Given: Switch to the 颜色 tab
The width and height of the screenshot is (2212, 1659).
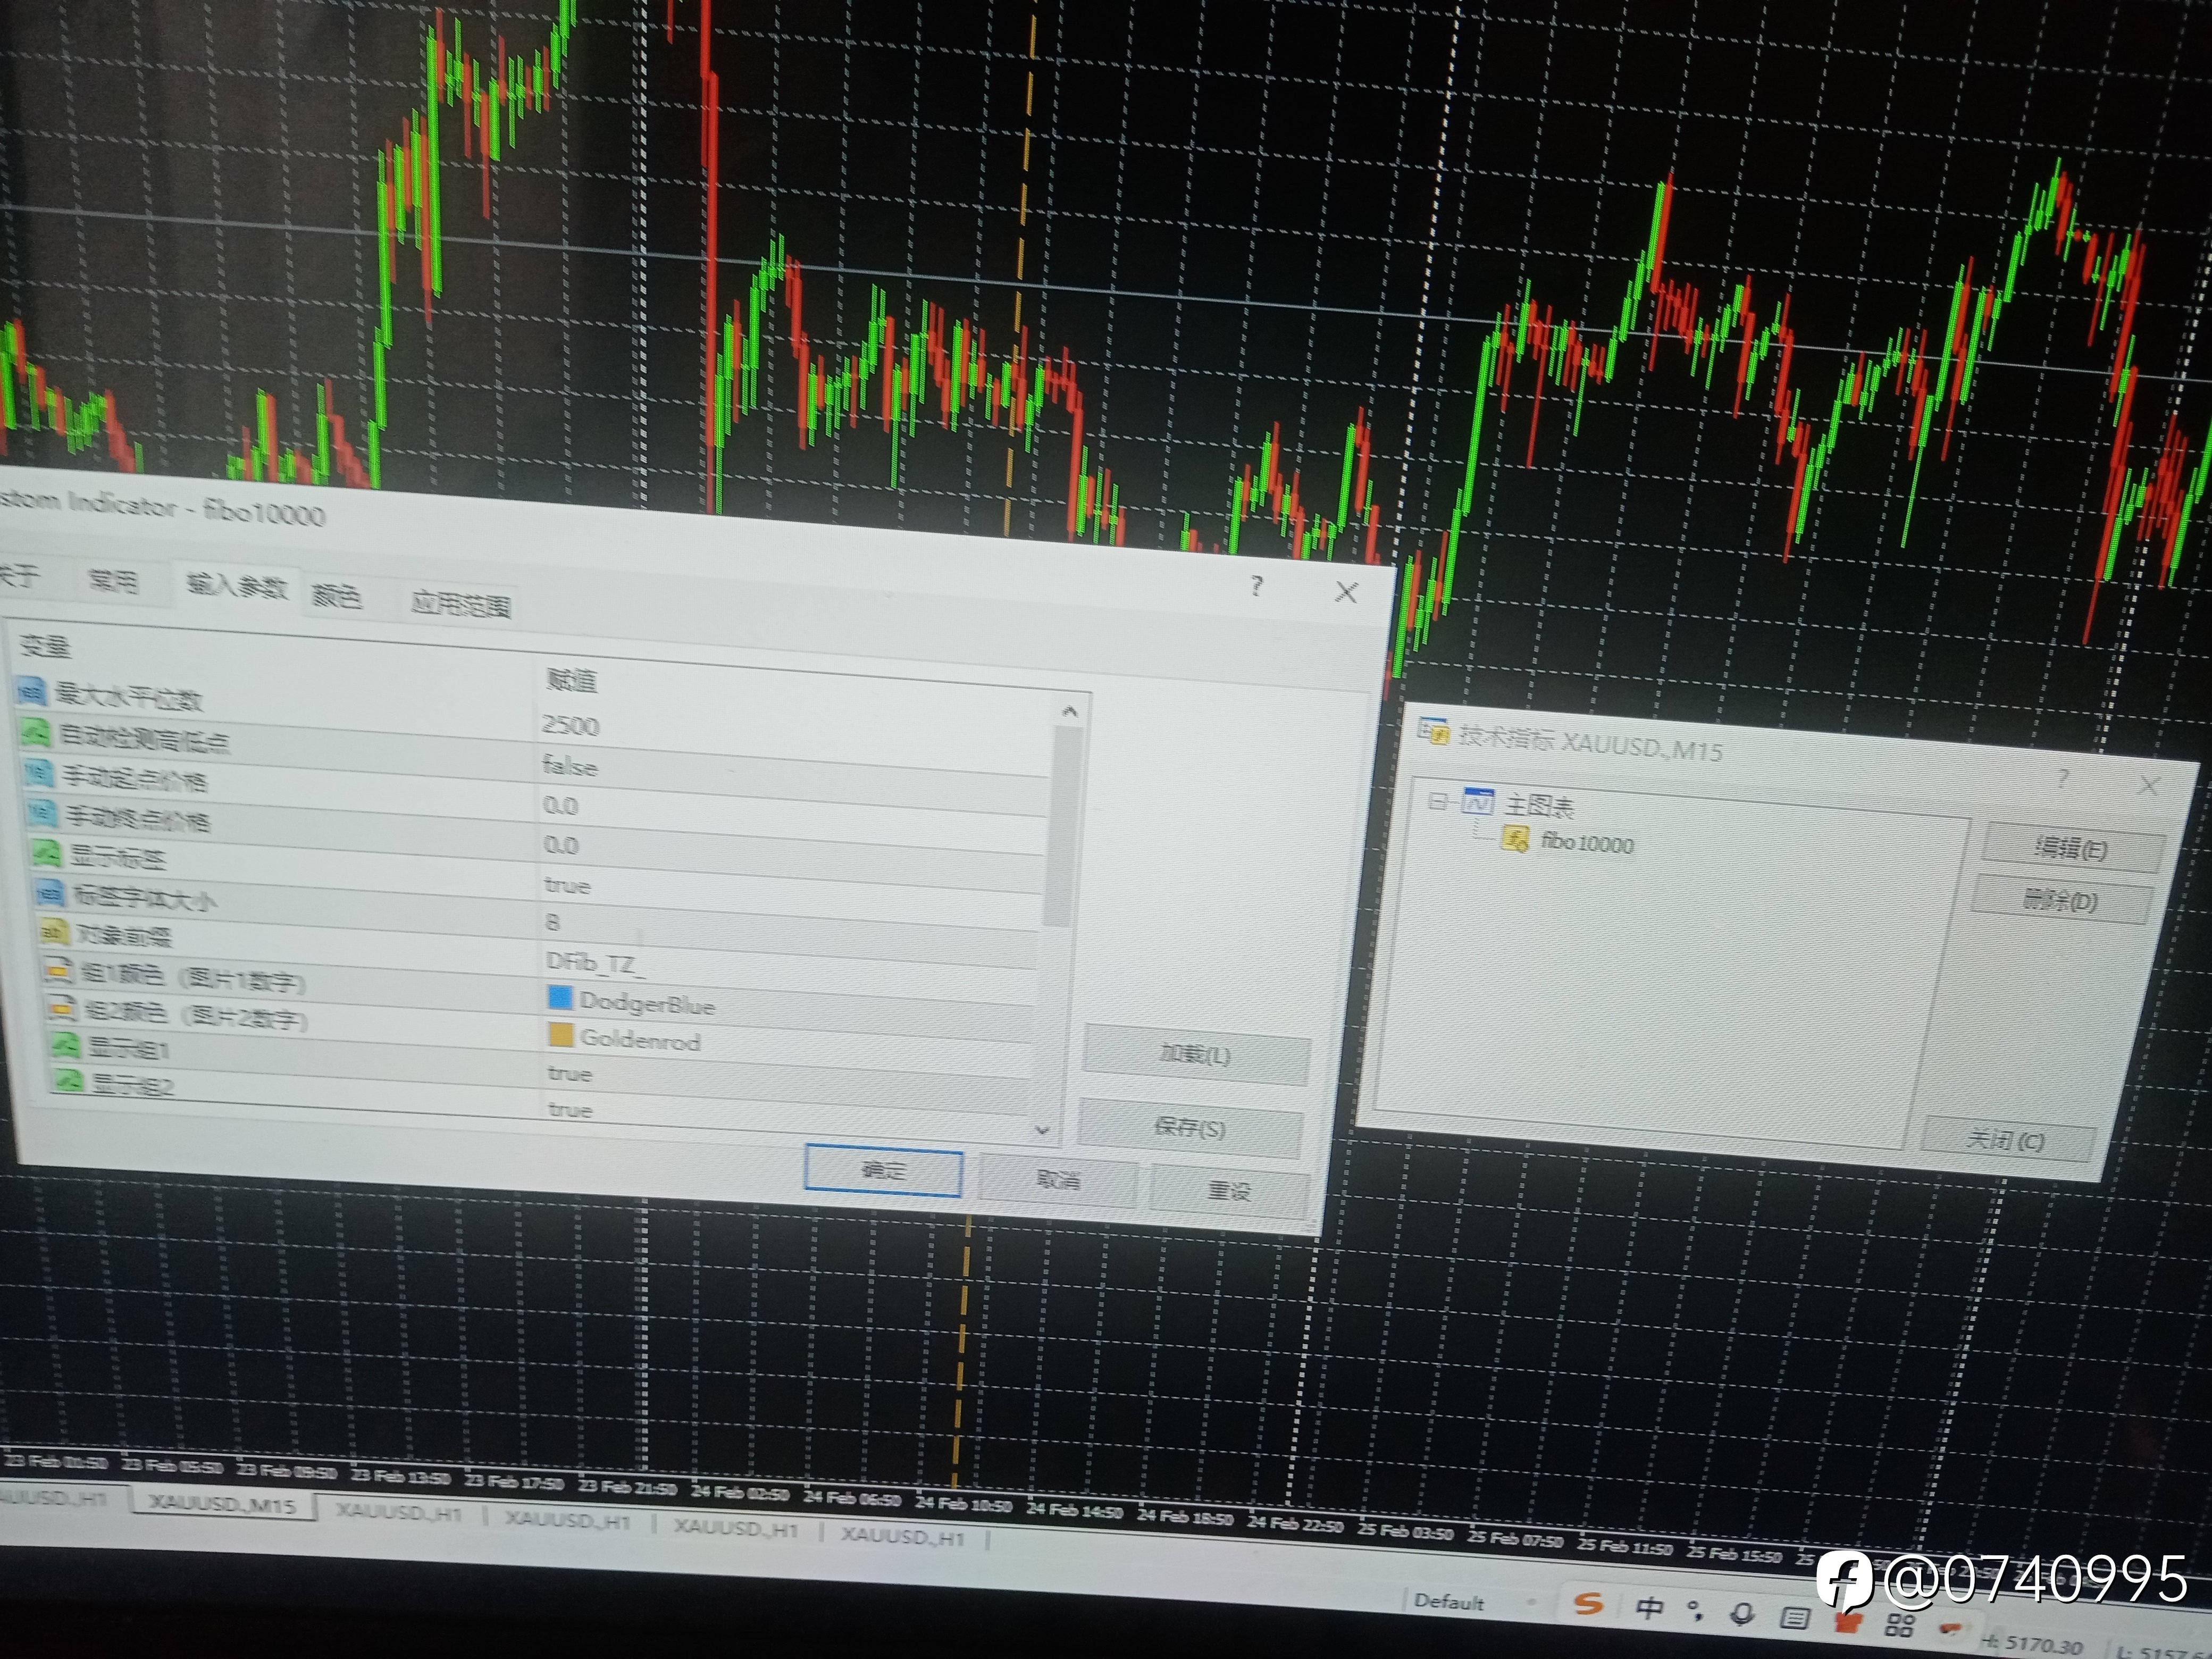Looking at the screenshot, I should click(x=336, y=597).
